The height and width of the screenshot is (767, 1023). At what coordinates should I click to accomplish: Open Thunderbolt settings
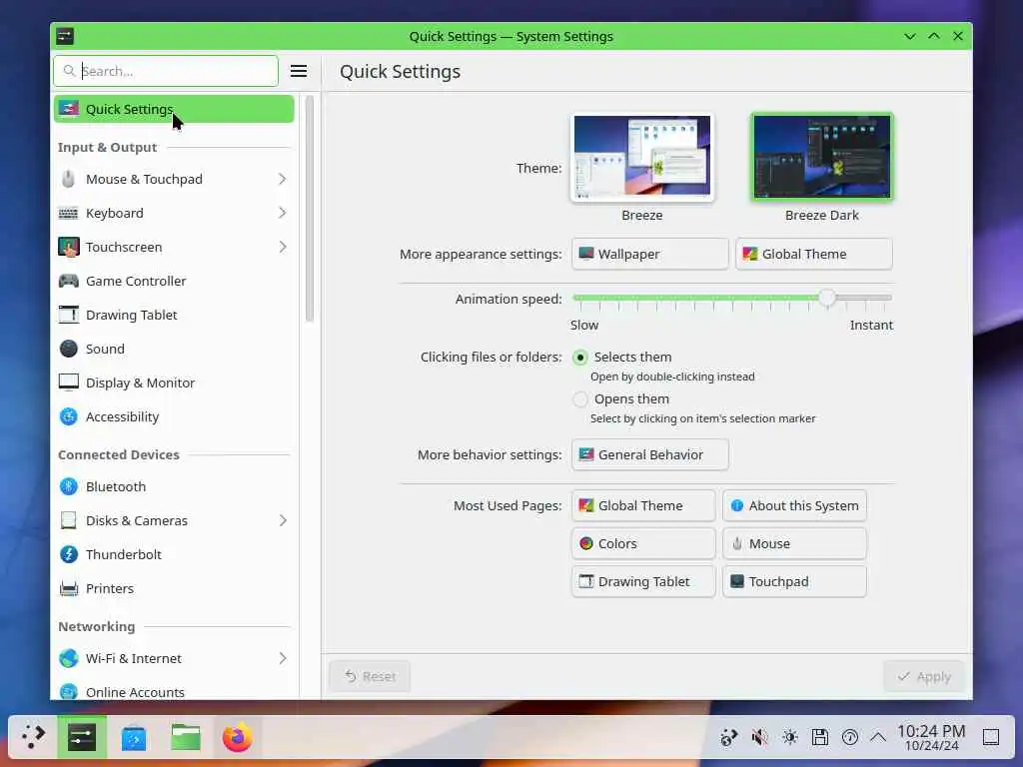[174, 554]
